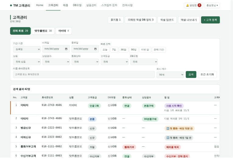Image resolution: width=233 pixels, height=160 pixels.
Task: Select the 아비테 4 tab
Action: 64,31
